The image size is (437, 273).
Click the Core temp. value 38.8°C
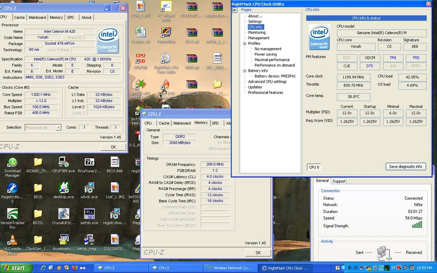click(x=353, y=97)
